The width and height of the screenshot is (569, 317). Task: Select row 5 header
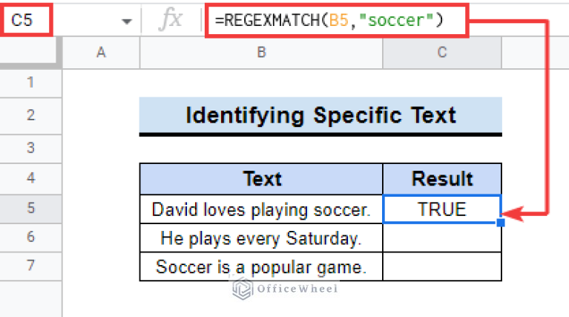[x=31, y=209]
